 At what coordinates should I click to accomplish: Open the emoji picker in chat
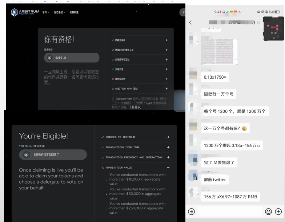[x=268, y=211]
